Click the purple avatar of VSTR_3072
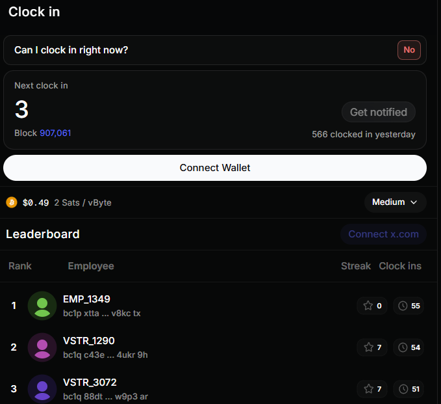This screenshot has height=404, width=441. pyautogui.click(x=42, y=389)
